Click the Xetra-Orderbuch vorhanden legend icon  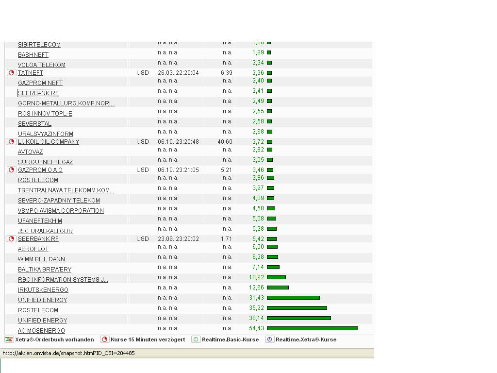click(9, 339)
